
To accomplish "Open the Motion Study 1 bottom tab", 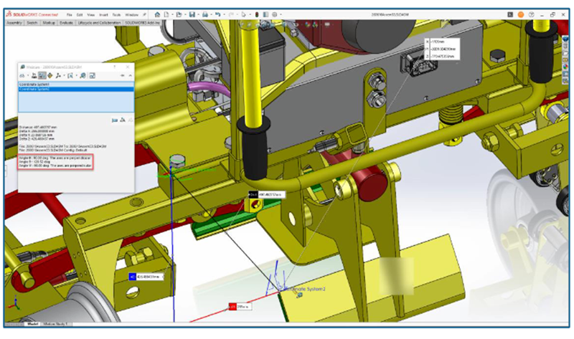I will pos(56,324).
